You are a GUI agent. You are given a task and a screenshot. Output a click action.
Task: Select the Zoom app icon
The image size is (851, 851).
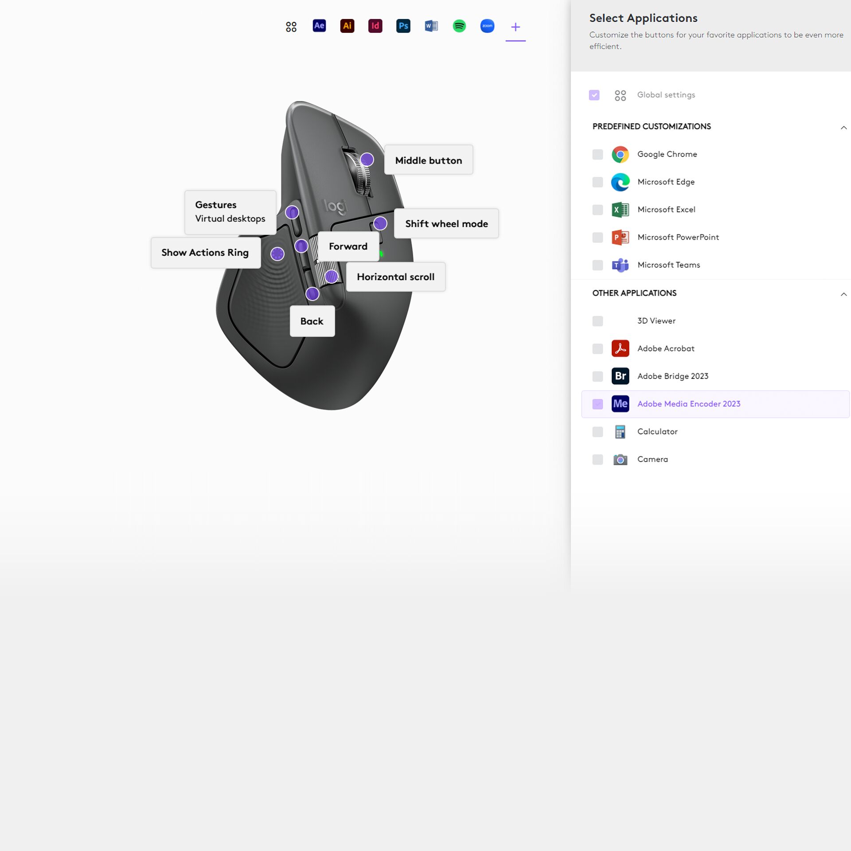(x=487, y=27)
